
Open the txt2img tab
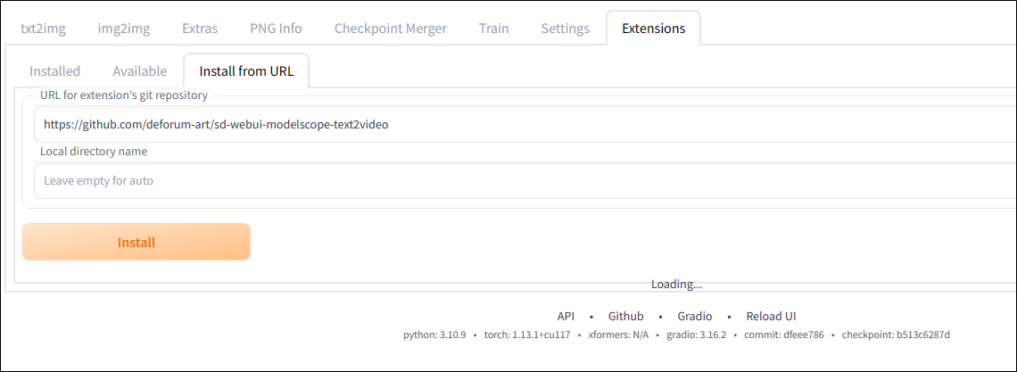click(44, 29)
